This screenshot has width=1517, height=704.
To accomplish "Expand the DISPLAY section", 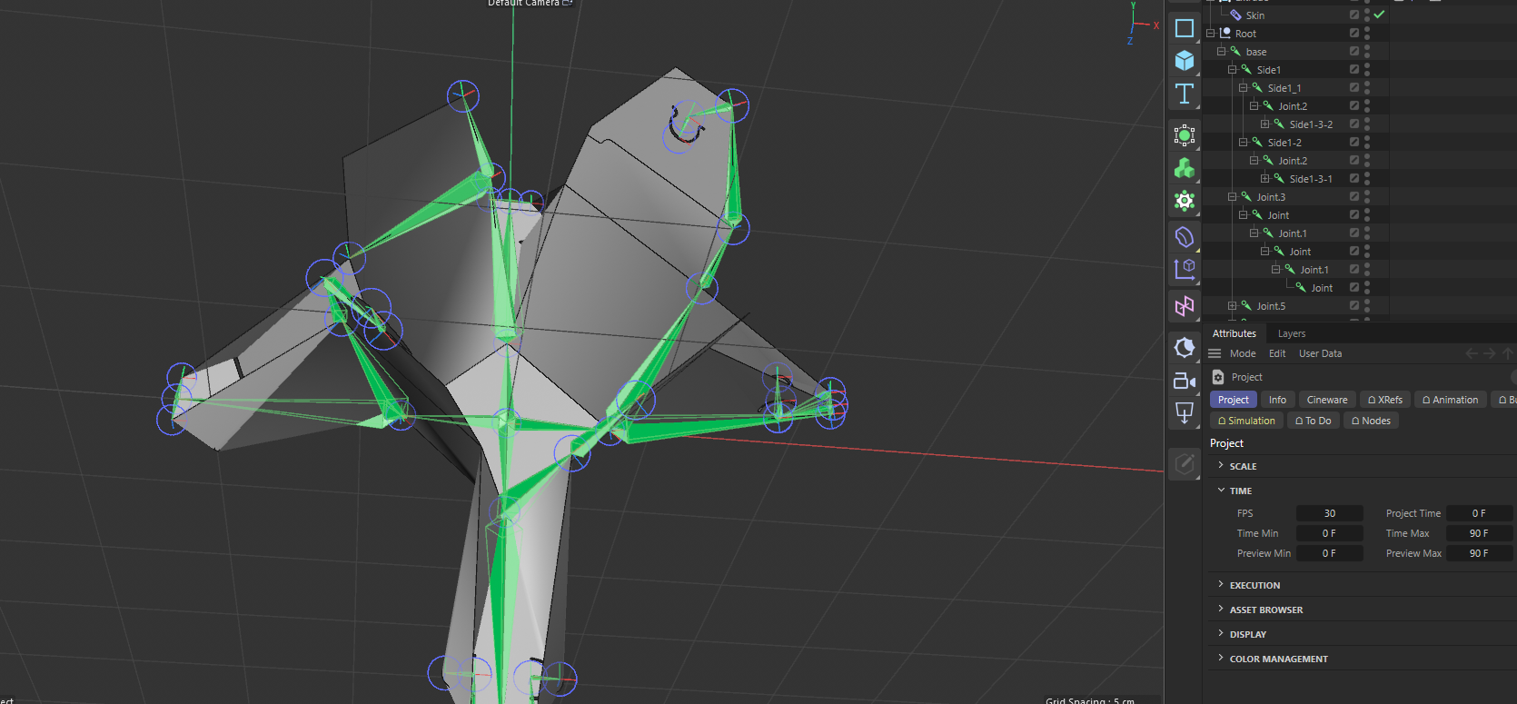I will [1221, 634].
